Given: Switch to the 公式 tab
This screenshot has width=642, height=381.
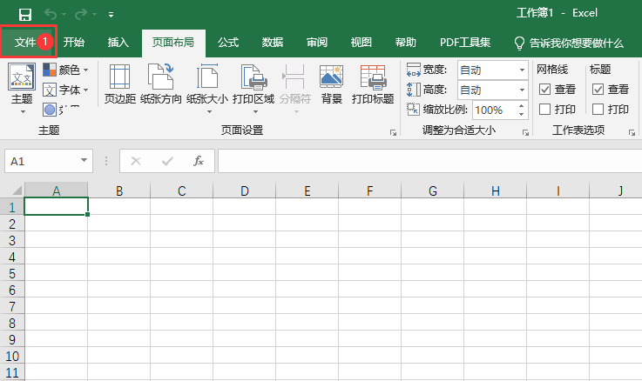Looking at the screenshot, I should point(228,42).
